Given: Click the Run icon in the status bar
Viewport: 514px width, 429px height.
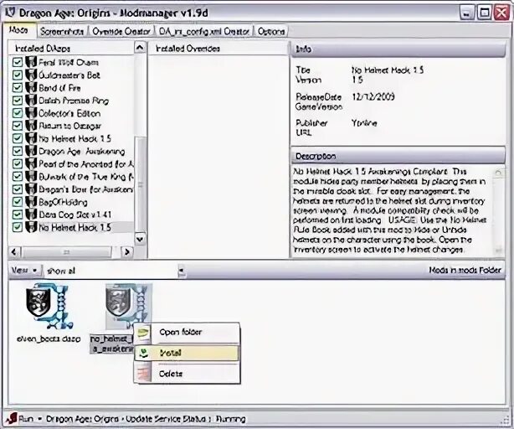Looking at the screenshot, I should point(12,418).
